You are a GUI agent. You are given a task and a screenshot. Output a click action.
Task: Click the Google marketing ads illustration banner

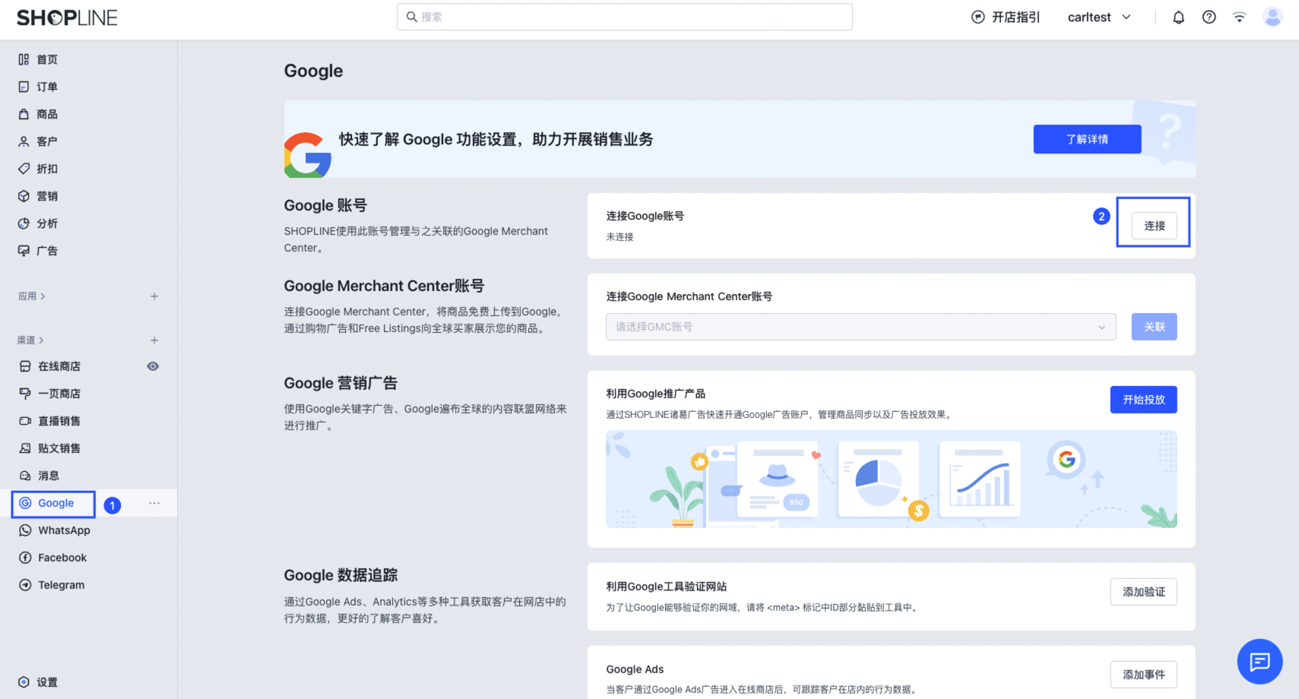891,479
